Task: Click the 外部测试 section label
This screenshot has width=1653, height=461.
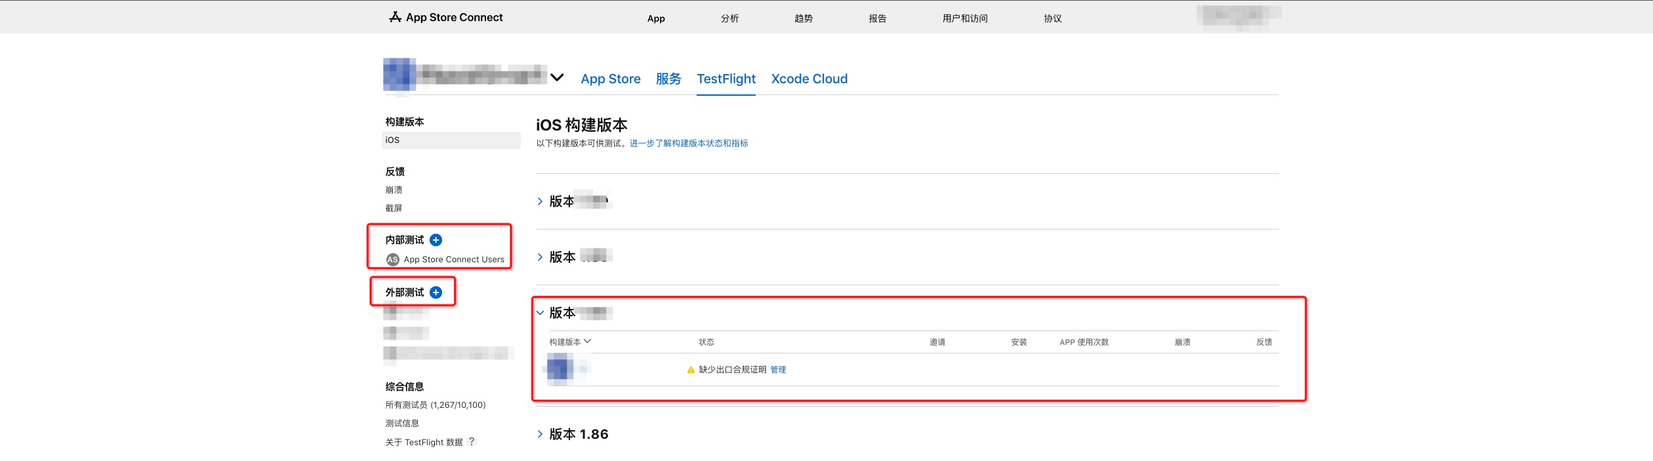Action: pos(405,292)
